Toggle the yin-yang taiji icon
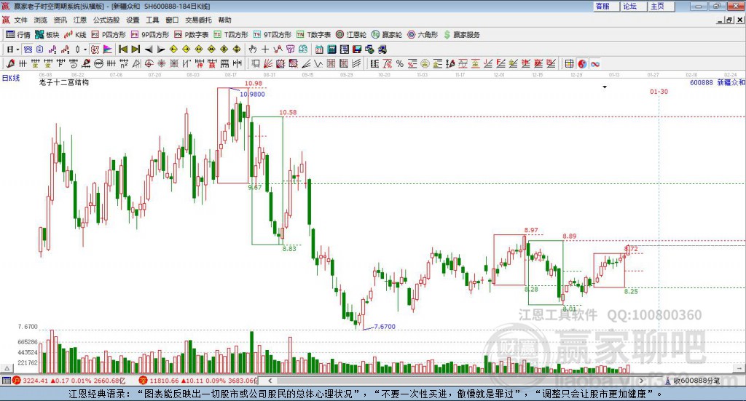The height and width of the screenshot is (401, 746). [x=582, y=63]
